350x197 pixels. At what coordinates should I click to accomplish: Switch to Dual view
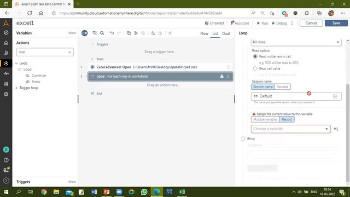coord(226,33)
